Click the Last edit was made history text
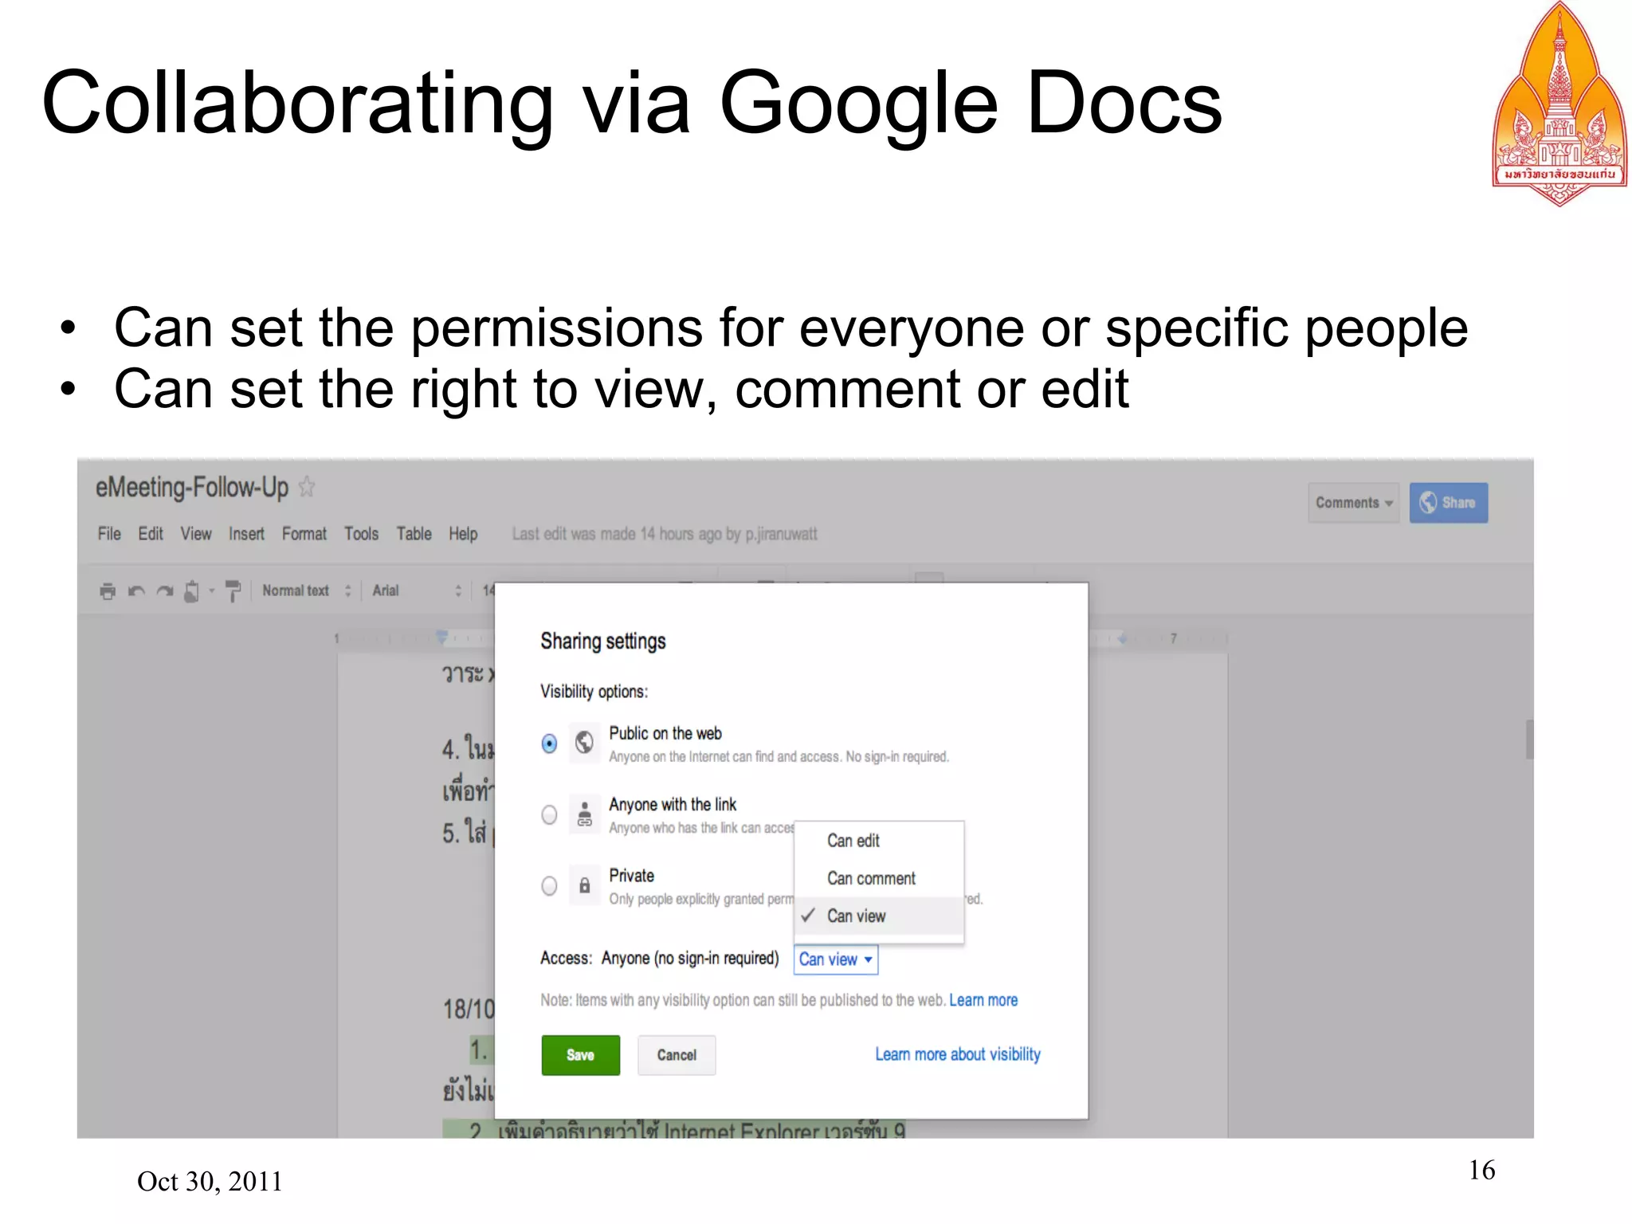Image resolution: width=1632 pixels, height=1224 pixels. pyautogui.click(x=665, y=534)
